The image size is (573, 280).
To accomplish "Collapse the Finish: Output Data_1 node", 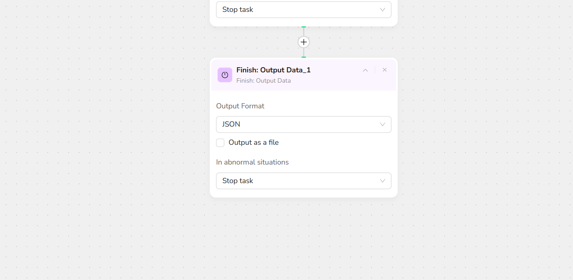I will coord(365,70).
